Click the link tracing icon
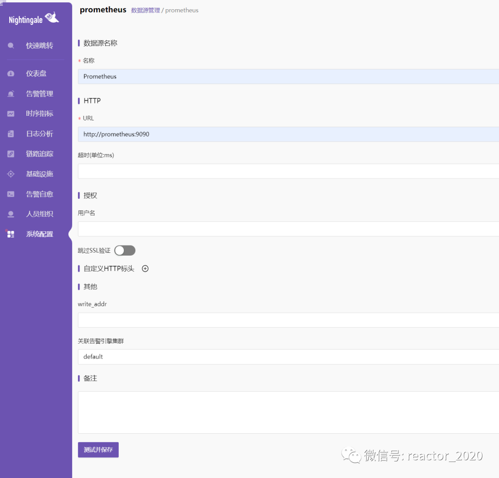Screen dimensions: 499x478 click(x=11, y=154)
